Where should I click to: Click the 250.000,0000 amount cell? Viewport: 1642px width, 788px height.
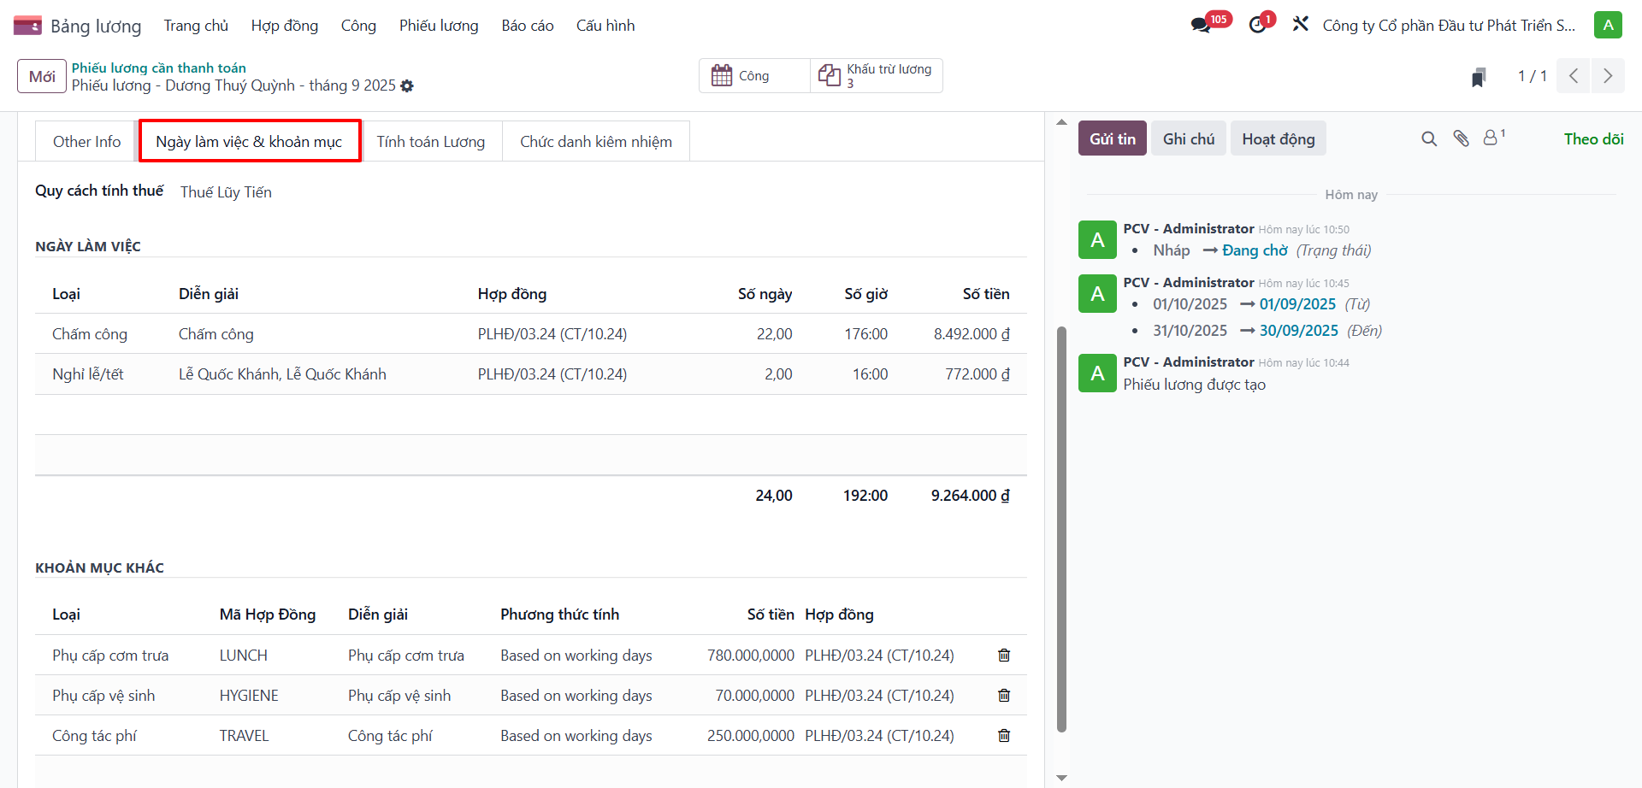pos(751,736)
